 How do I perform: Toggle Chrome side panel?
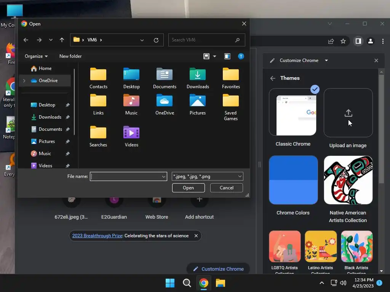[x=358, y=41]
